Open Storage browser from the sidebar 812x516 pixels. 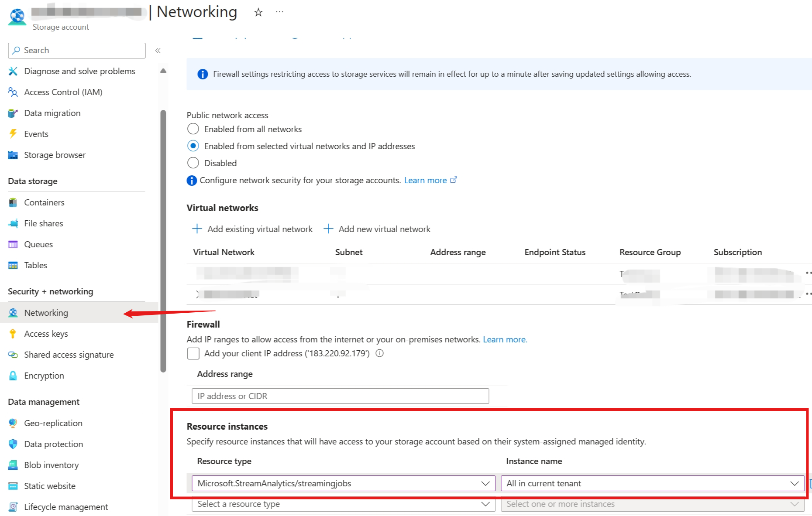pyautogui.click(x=55, y=155)
